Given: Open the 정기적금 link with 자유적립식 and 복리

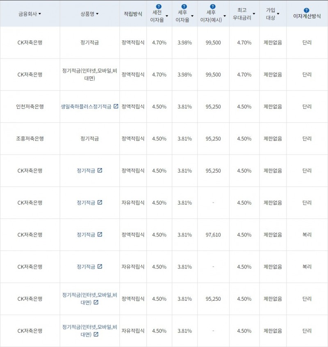Looking at the screenshot, I should (x=86, y=266).
